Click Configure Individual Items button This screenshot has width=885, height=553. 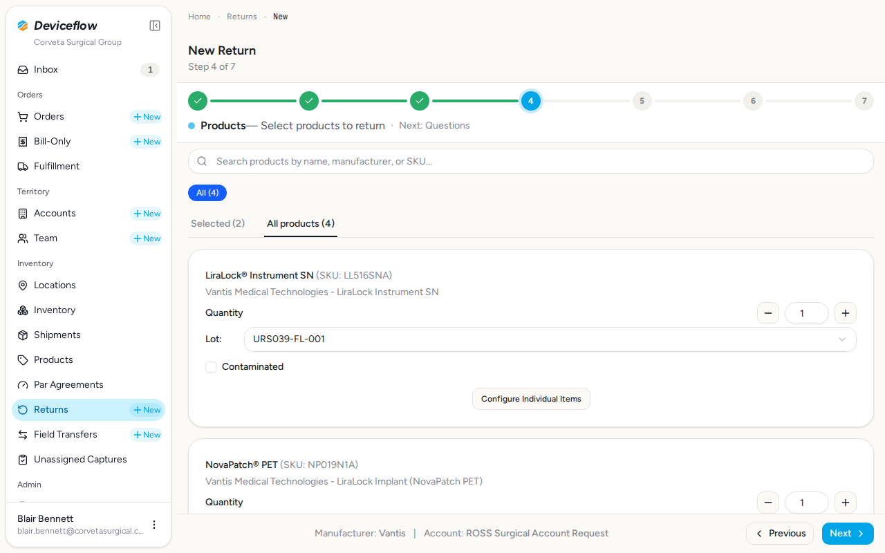pos(531,399)
